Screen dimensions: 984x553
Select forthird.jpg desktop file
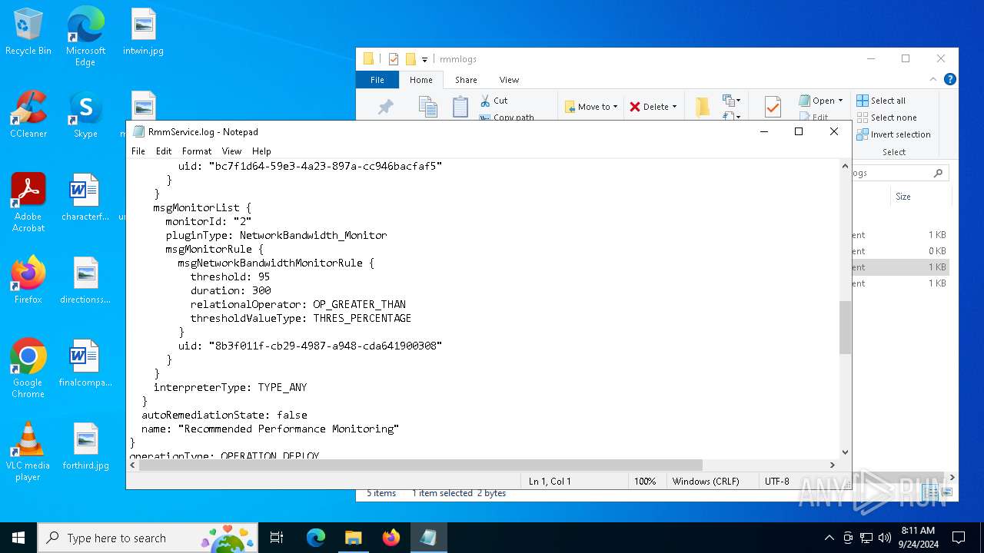point(85,446)
